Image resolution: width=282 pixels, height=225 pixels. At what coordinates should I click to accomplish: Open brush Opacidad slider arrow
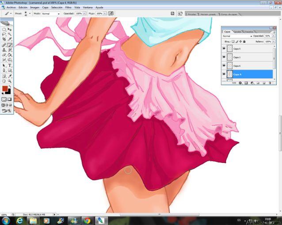pyautogui.click(x=84, y=14)
